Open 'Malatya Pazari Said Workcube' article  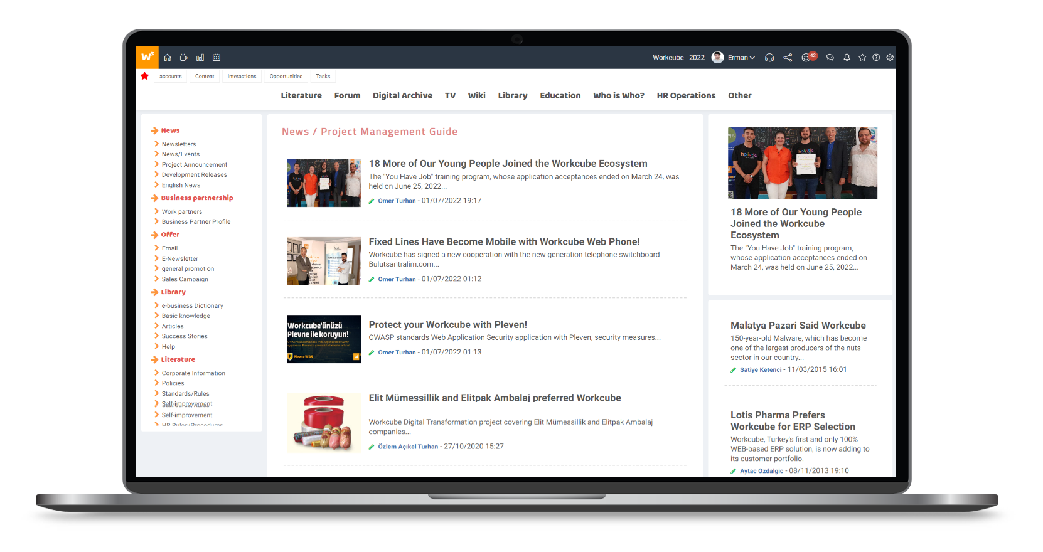click(x=798, y=326)
